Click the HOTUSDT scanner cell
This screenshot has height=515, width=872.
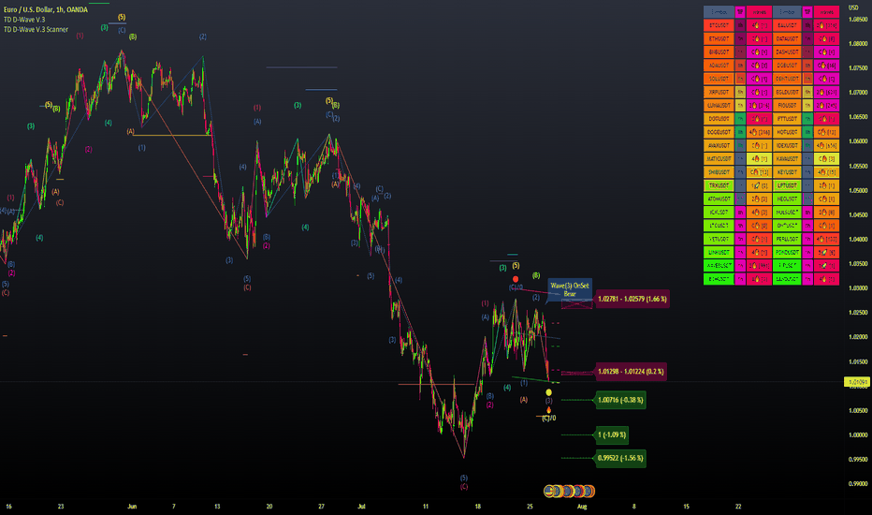[787, 132]
